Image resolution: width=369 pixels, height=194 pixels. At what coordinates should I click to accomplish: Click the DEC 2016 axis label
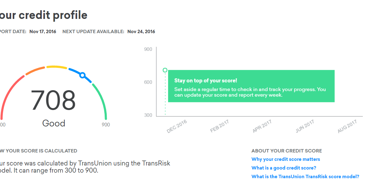tap(177, 126)
